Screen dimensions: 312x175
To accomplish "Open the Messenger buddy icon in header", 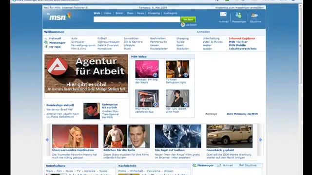I will [238, 15].
